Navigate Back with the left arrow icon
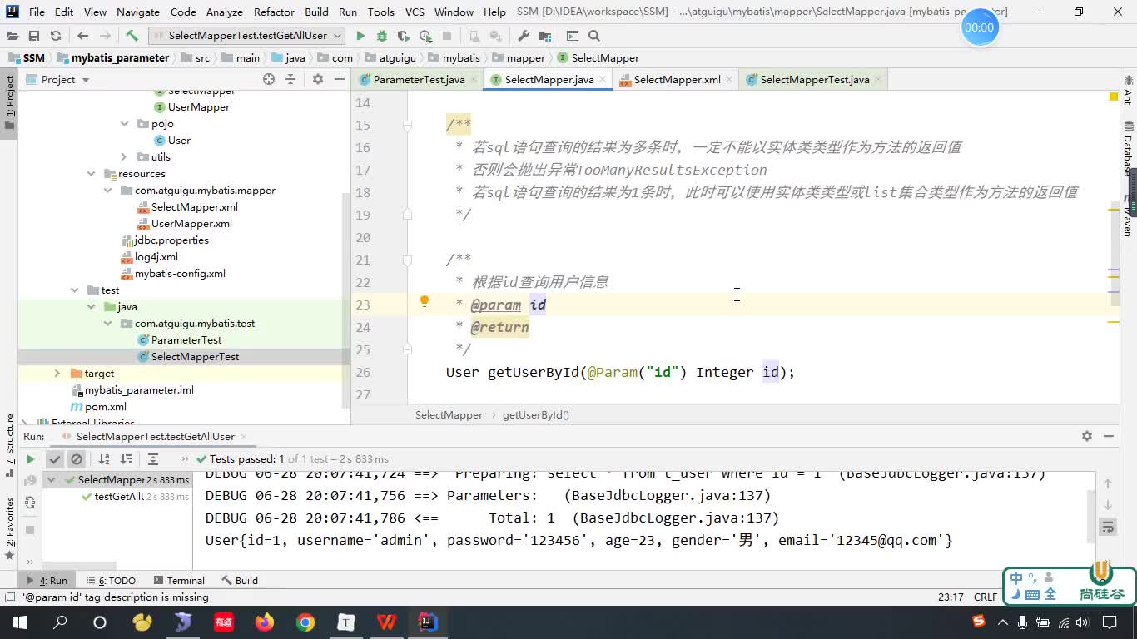Viewport: 1137px width, 639px height. [x=82, y=36]
